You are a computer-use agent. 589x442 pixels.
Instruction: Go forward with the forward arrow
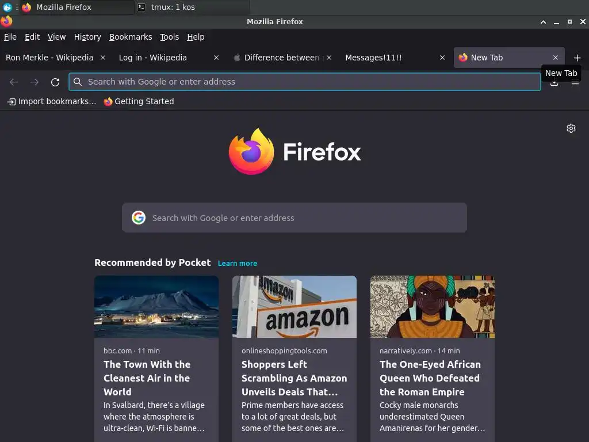pyautogui.click(x=35, y=82)
